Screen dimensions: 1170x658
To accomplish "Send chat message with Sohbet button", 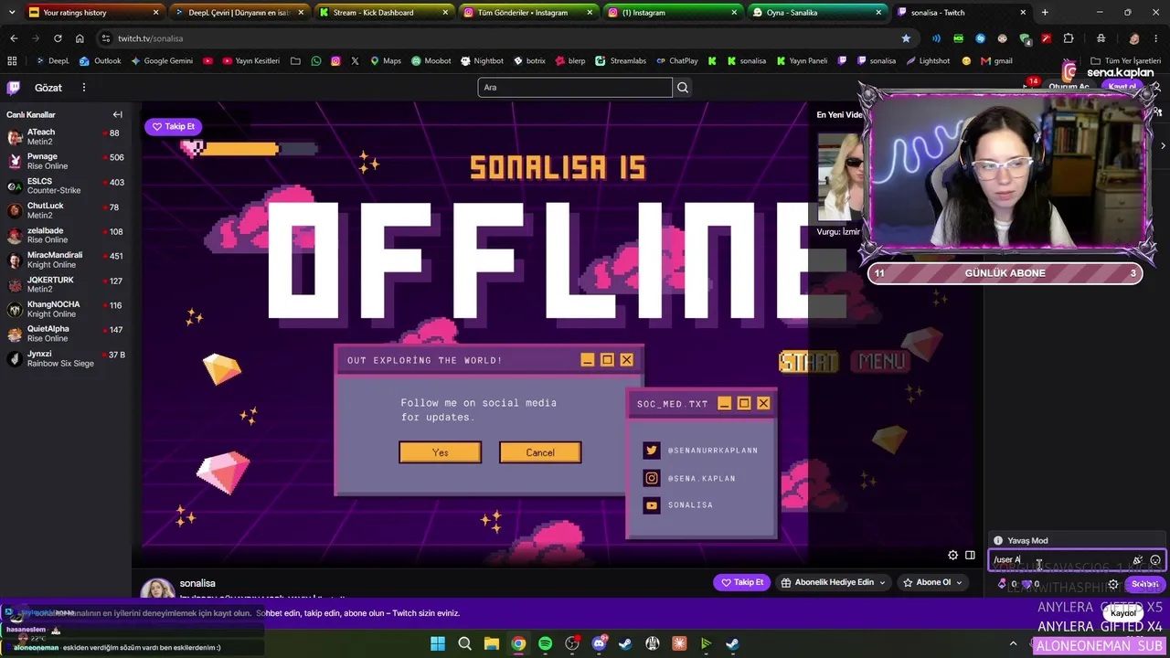I will (1145, 584).
